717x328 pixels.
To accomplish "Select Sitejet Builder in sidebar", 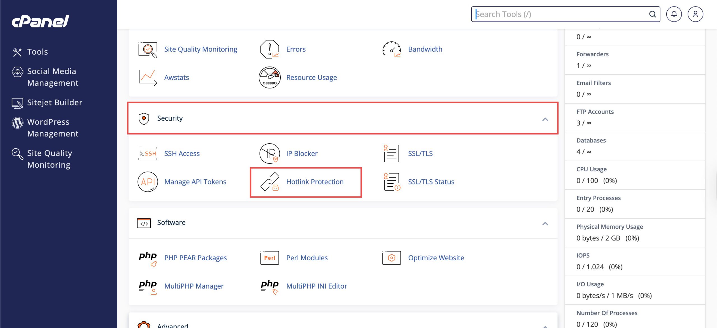I will pos(55,102).
